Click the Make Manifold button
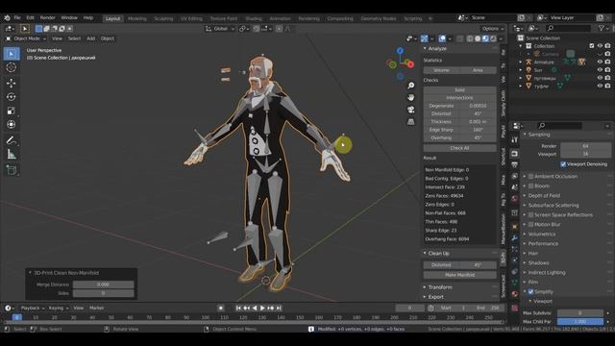 459,275
